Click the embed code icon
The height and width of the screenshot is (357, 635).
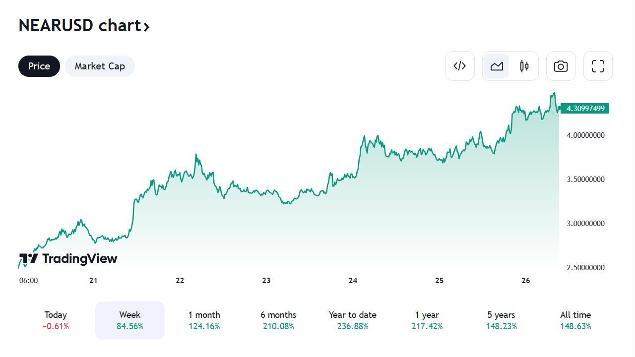459,66
